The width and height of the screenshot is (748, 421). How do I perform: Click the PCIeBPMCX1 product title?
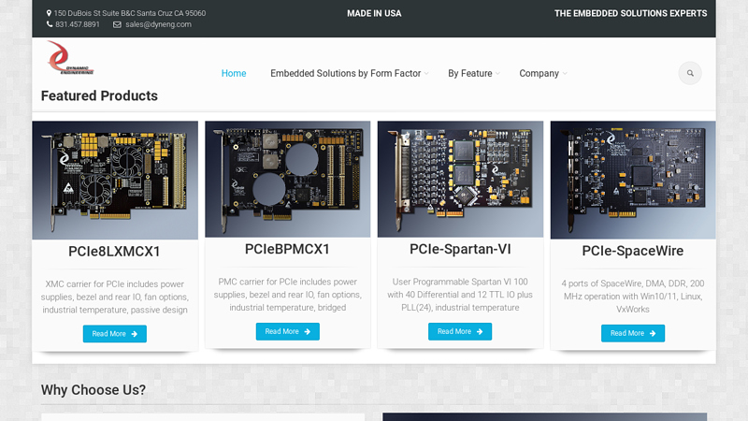(x=287, y=249)
